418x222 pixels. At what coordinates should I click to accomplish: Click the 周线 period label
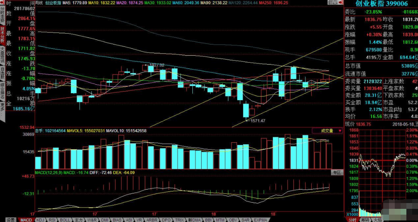coord(39,3)
